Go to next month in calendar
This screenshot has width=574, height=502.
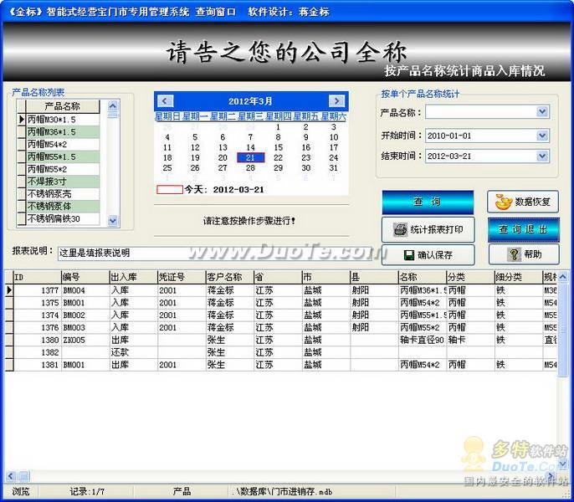(x=336, y=101)
